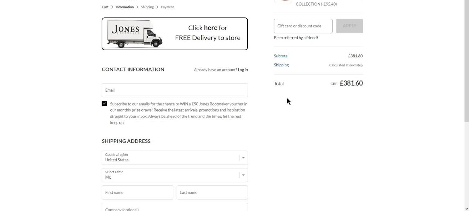This screenshot has height=211, width=469.
Task: Click the Shipping breadcrumb step
Action: [x=147, y=7]
